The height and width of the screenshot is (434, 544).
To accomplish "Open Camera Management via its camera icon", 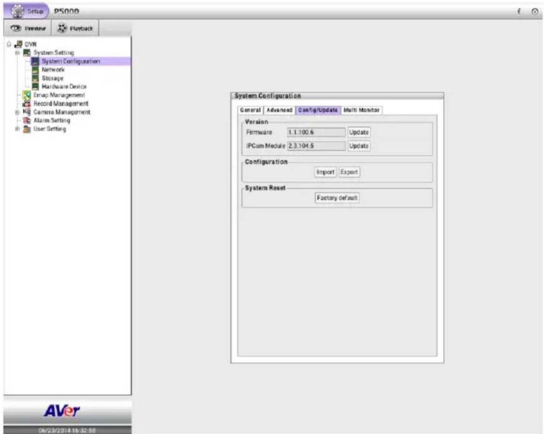I will click(27, 112).
